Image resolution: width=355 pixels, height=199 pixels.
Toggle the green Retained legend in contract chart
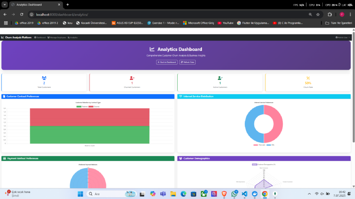[82, 107]
